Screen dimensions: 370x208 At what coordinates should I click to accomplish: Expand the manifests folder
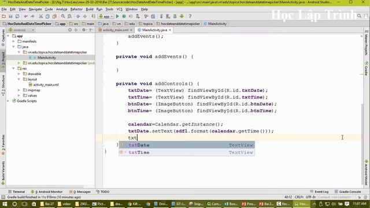[x=14, y=42]
